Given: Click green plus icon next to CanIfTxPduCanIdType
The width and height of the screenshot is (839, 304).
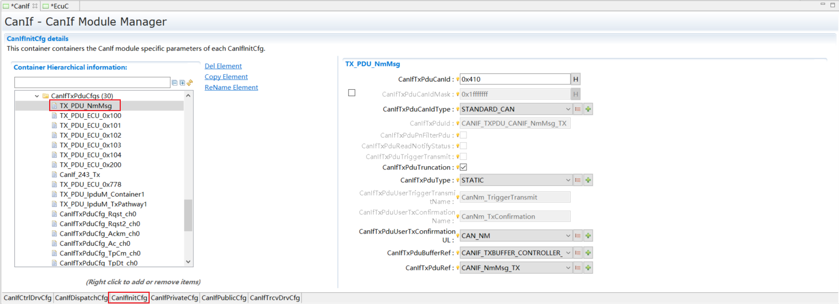Looking at the screenshot, I should click(588, 109).
